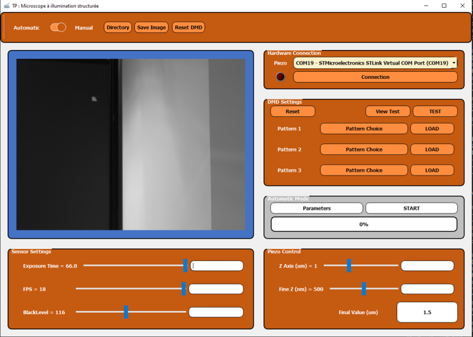Image resolution: width=473 pixels, height=337 pixels.
Task: Click the 0% progress bar
Action: point(364,224)
